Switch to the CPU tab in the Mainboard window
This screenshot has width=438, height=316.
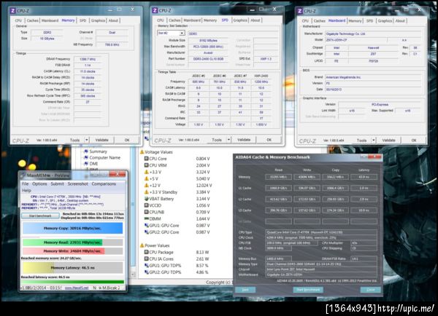coord(305,21)
